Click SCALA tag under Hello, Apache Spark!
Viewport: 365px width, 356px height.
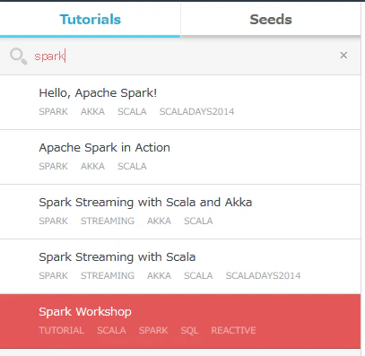[x=132, y=111]
